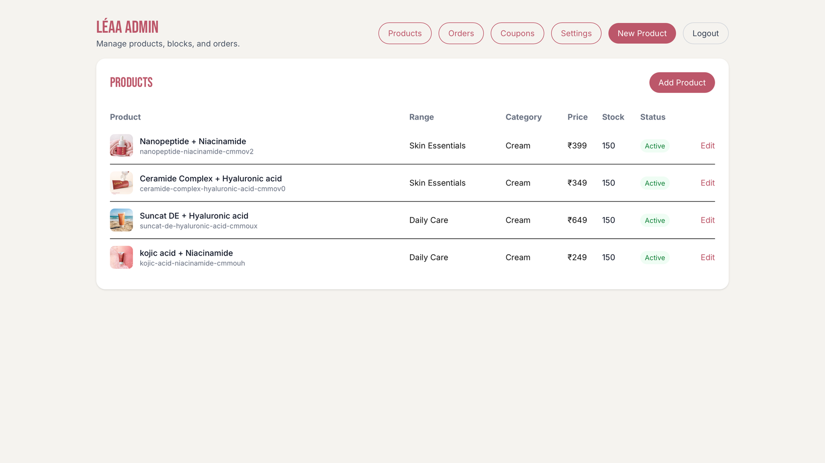Click the Active badge for Ceramide Complex row
Screen dimensions: 825x463
655,183
